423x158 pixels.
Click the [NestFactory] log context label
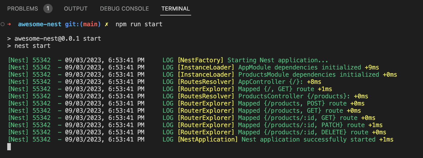pos(200,60)
